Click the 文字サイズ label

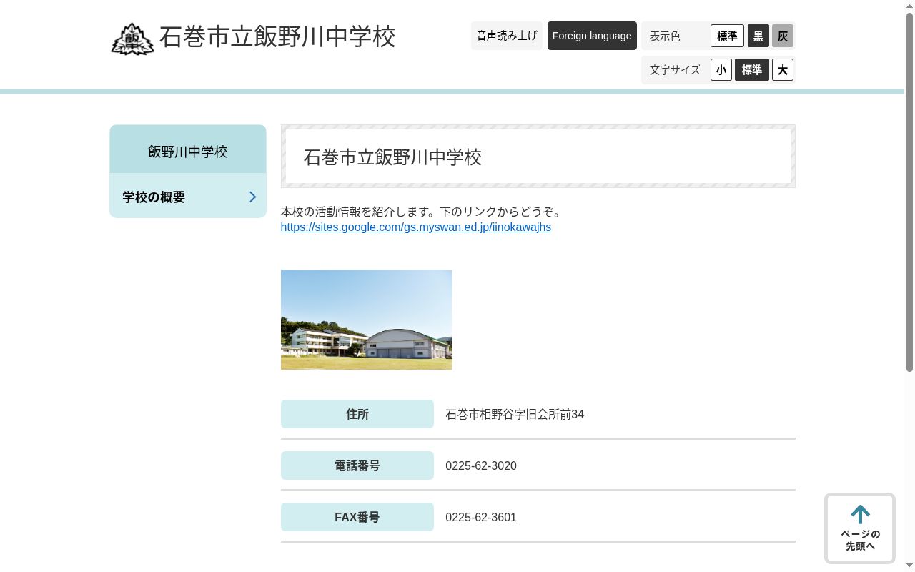pos(675,70)
